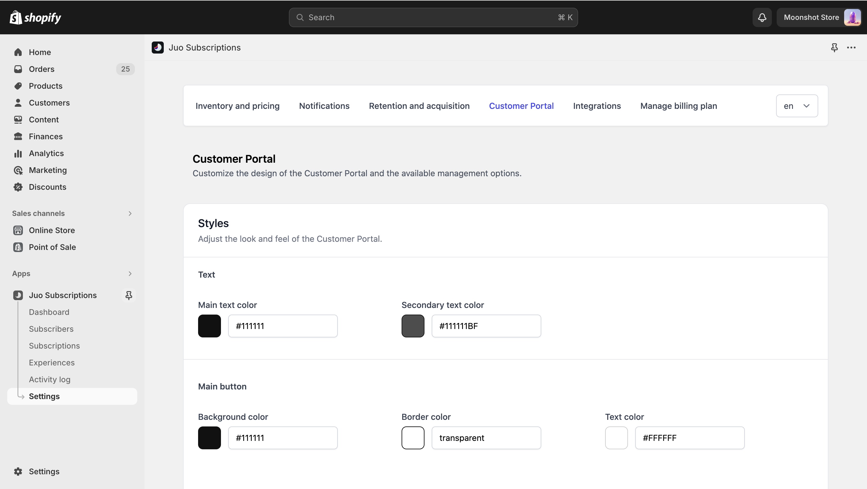867x489 pixels.
Task: Click the main text color swatch
Action: click(x=210, y=326)
